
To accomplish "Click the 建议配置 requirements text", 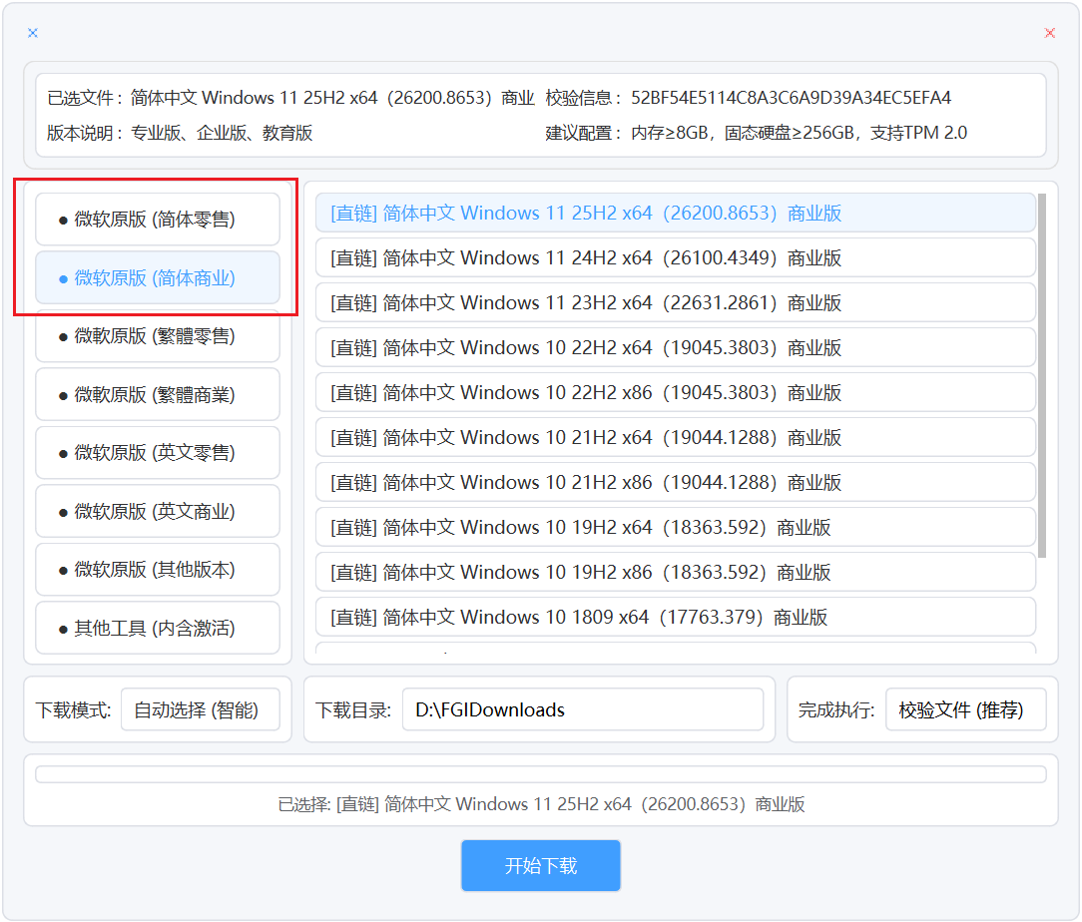I will click(757, 133).
